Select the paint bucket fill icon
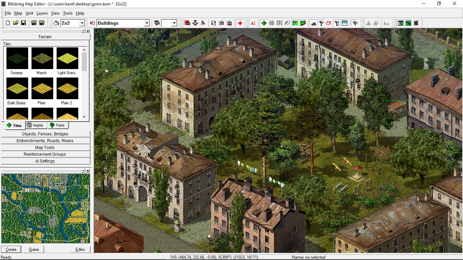Image resolution: width=463 pixels, height=260 pixels. pyautogui.click(x=56, y=23)
